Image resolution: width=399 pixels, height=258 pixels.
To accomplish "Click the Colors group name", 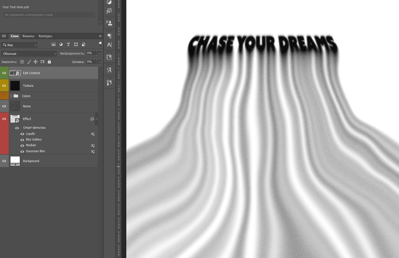I will pos(26,96).
